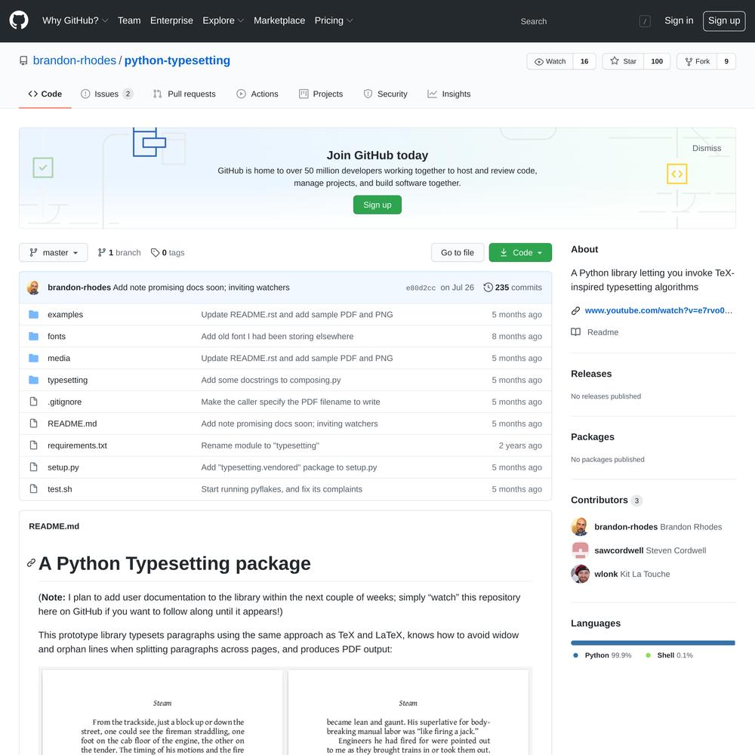The image size is (755, 755).
Task: Star the python-typesetting repository
Action: tap(623, 61)
